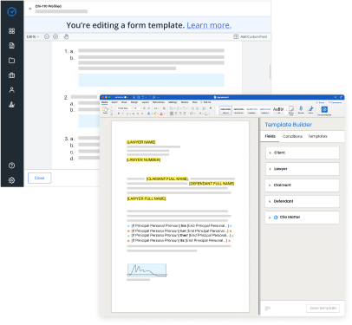Follow the Learn more link
The width and height of the screenshot is (352, 325).
point(209,25)
